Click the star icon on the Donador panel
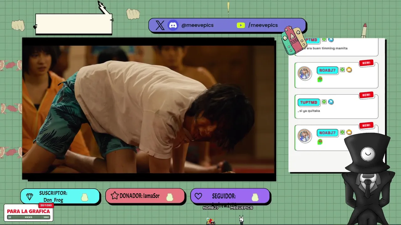This screenshot has width=401, height=225. 115,196
